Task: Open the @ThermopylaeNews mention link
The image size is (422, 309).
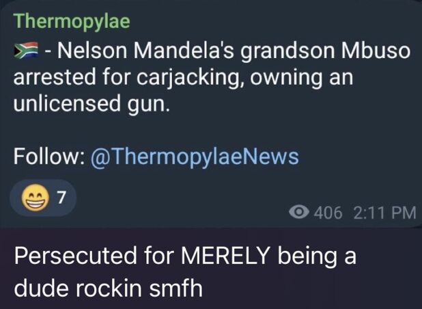Action: click(192, 157)
